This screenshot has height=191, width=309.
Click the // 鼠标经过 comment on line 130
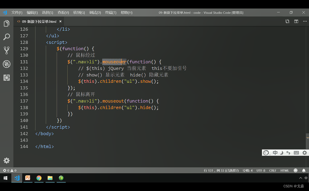point(81,55)
